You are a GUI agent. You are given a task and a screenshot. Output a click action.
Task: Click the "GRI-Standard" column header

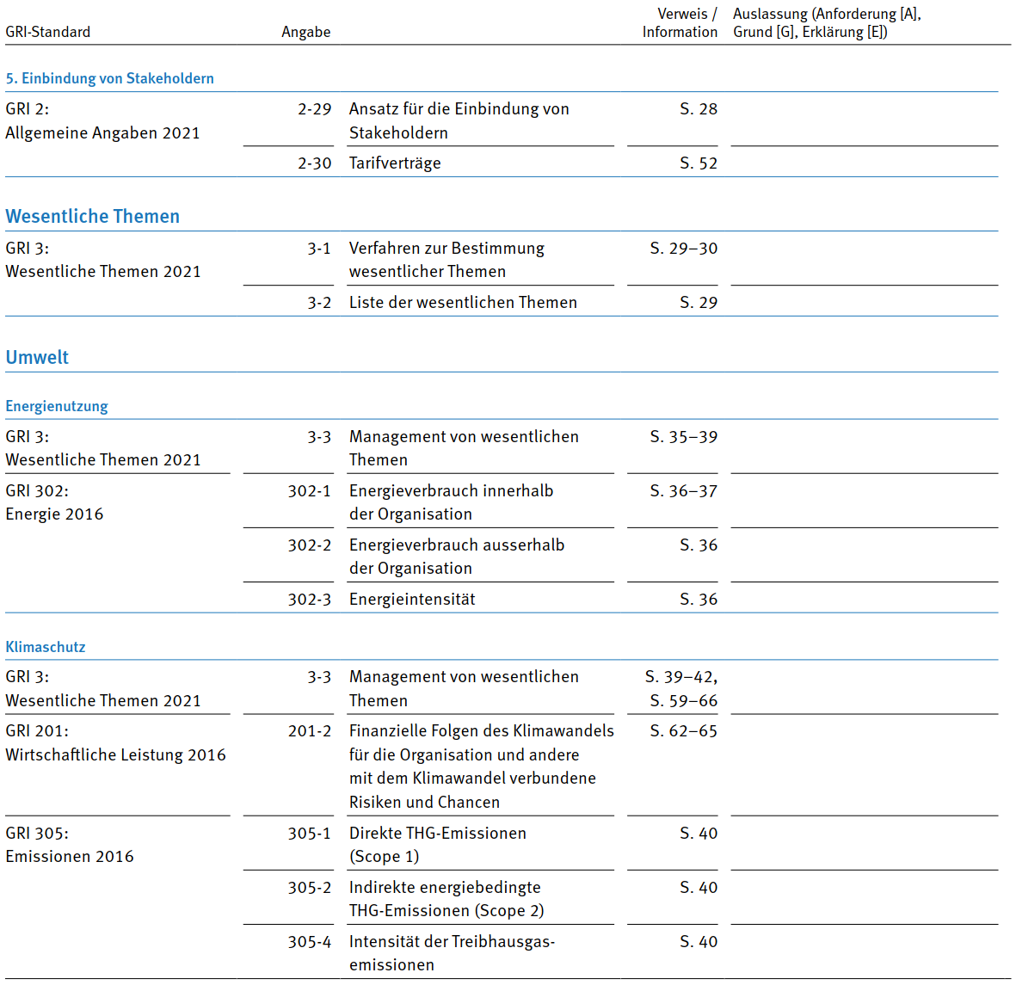47,32
